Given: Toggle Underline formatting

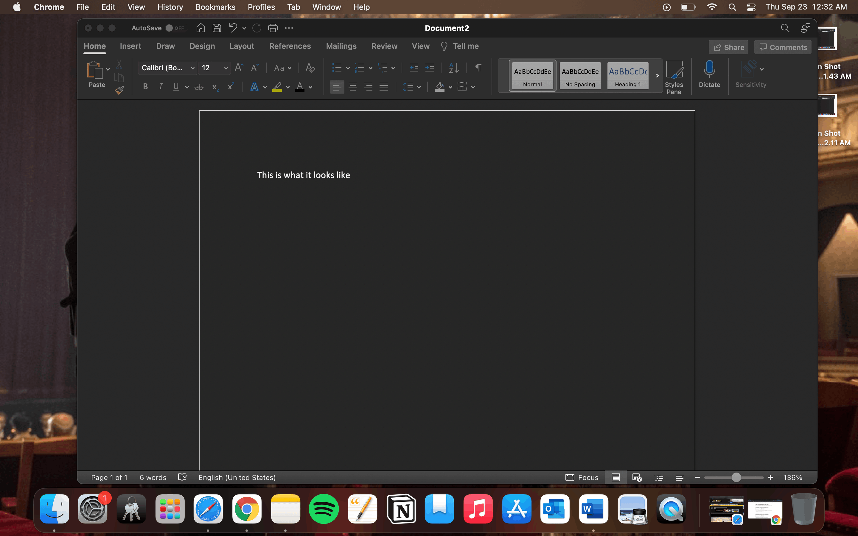Looking at the screenshot, I should [176, 87].
